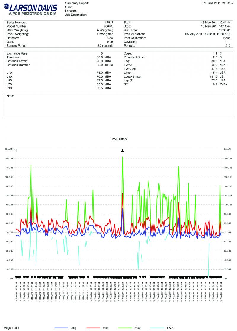Click the black triangle marker above the chart

coord(122,151)
